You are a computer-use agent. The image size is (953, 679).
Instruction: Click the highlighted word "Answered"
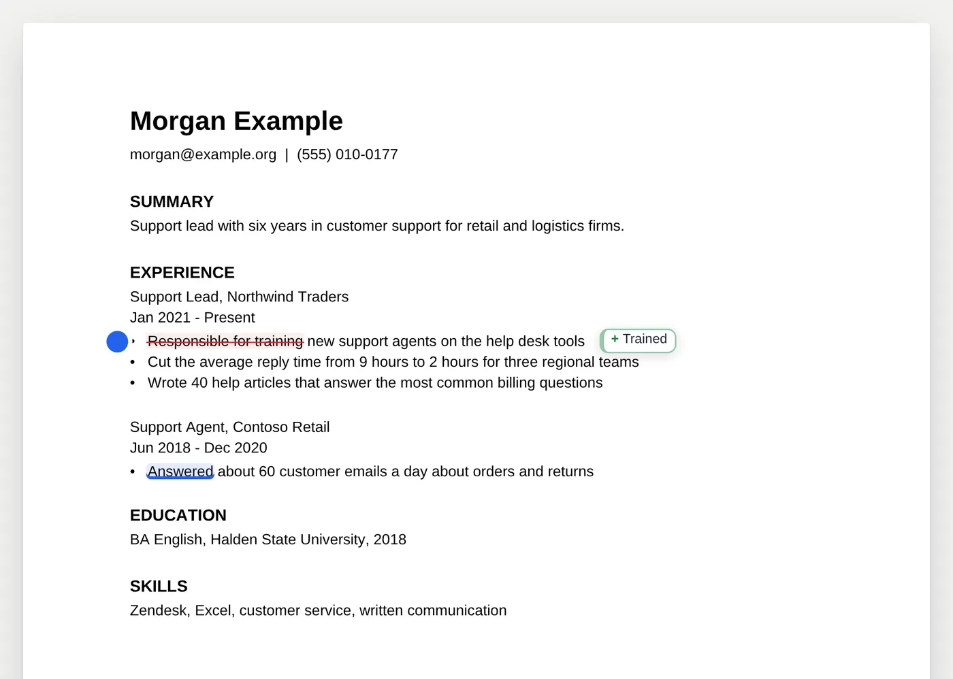pos(180,471)
